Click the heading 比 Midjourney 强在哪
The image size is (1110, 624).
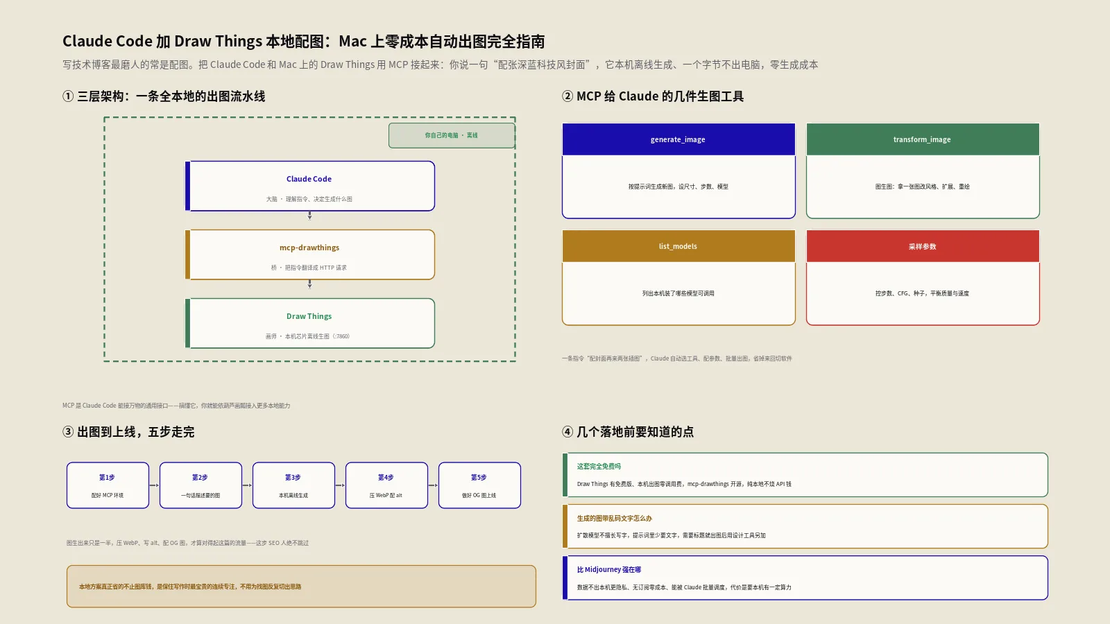[x=609, y=570]
